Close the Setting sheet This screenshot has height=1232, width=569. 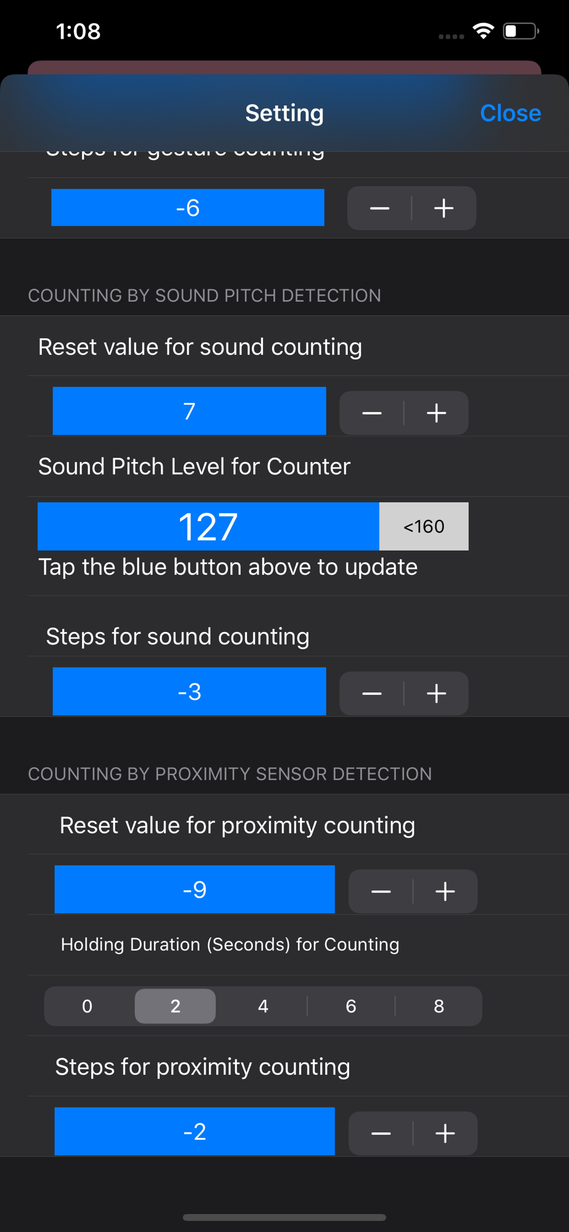click(x=510, y=113)
